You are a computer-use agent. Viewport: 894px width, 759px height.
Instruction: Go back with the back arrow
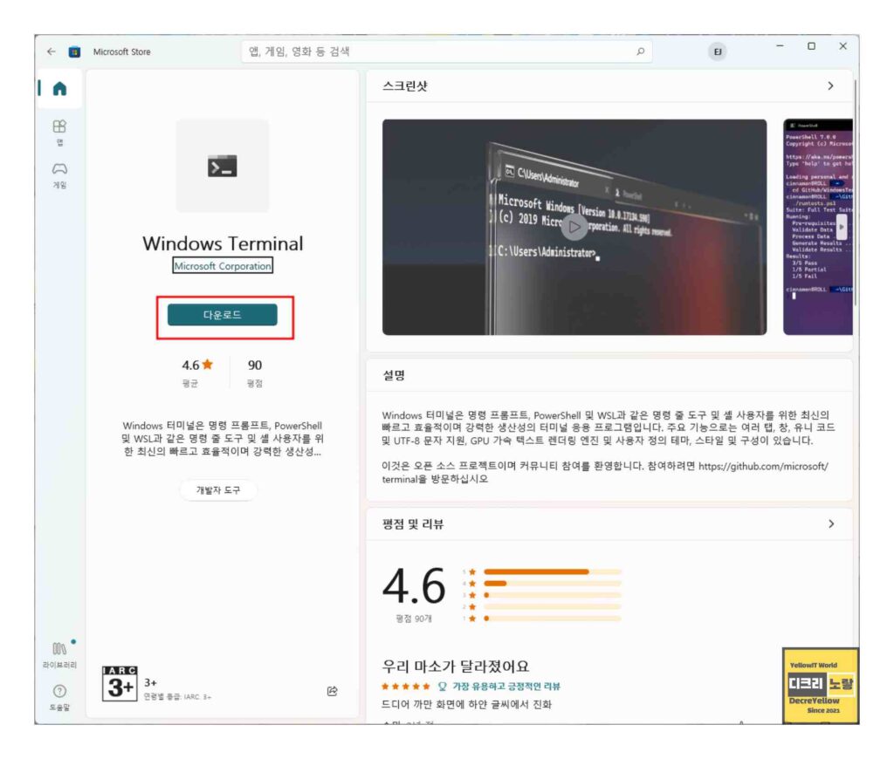(52, 51)
